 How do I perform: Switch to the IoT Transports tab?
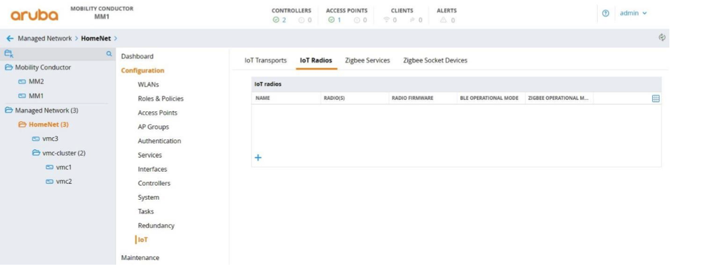265,60
